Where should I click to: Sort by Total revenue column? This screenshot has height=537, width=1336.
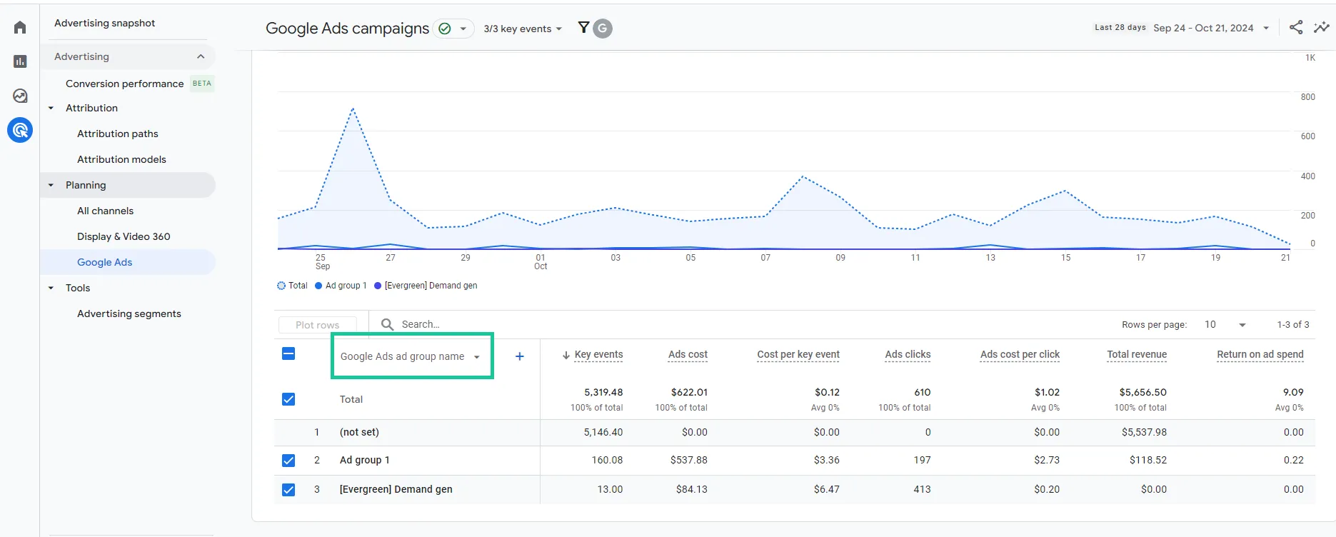click(x=1137, y=354)
